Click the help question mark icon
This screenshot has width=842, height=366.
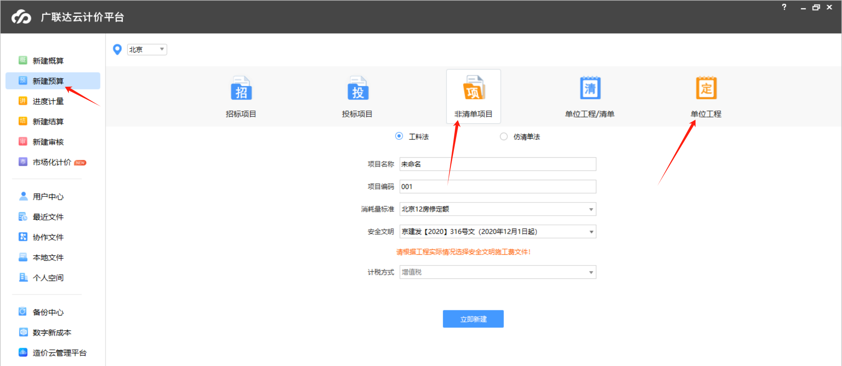[784, 7]
